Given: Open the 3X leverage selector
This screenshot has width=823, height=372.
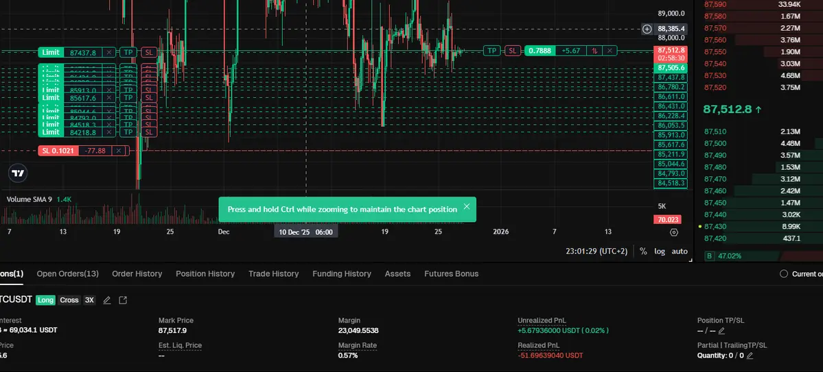Looking at the screenshot, I should click(89, 300).
